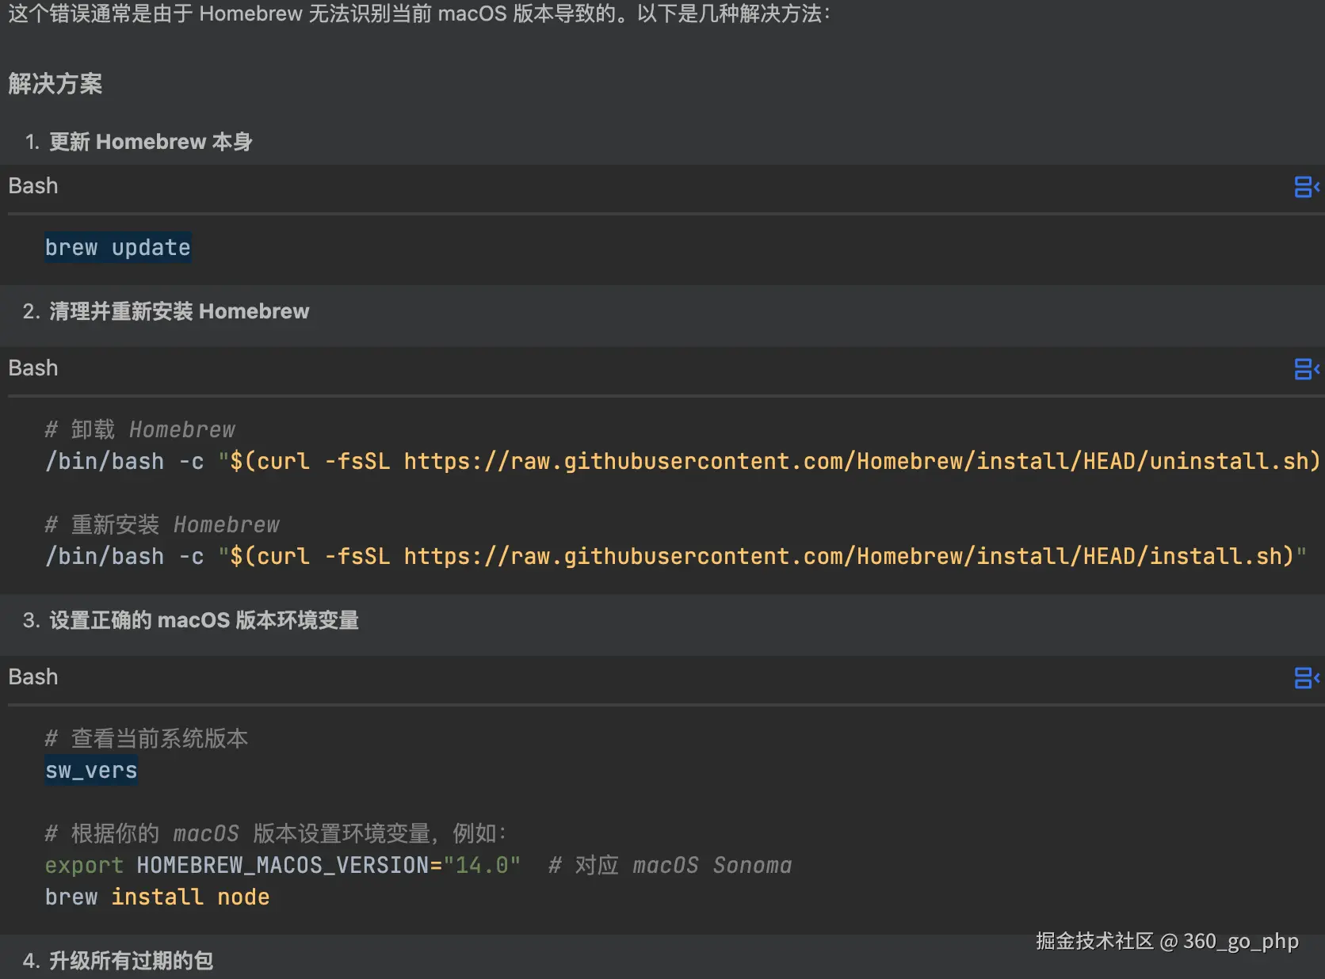The width and height of the screenshot is (1325, 979).
Task: Click the "解决方案" section title
Action: coord(55,84)
